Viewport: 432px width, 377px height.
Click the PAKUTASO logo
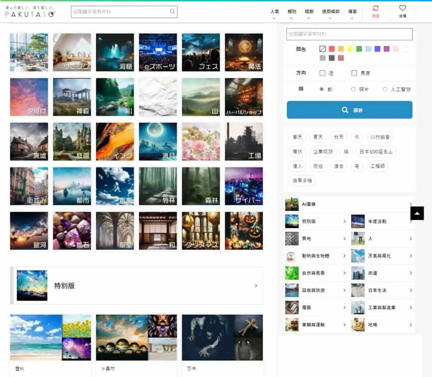point(30,12)
